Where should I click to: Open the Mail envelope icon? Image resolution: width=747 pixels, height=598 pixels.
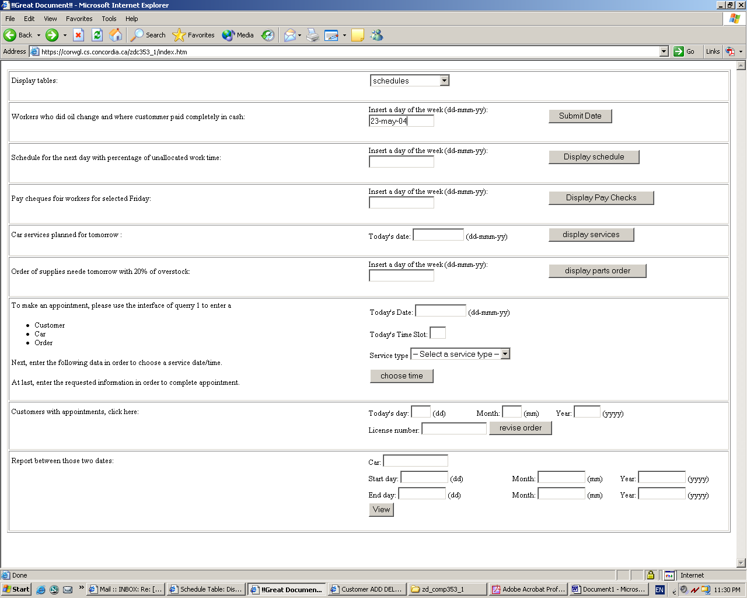tap(290, 35)
